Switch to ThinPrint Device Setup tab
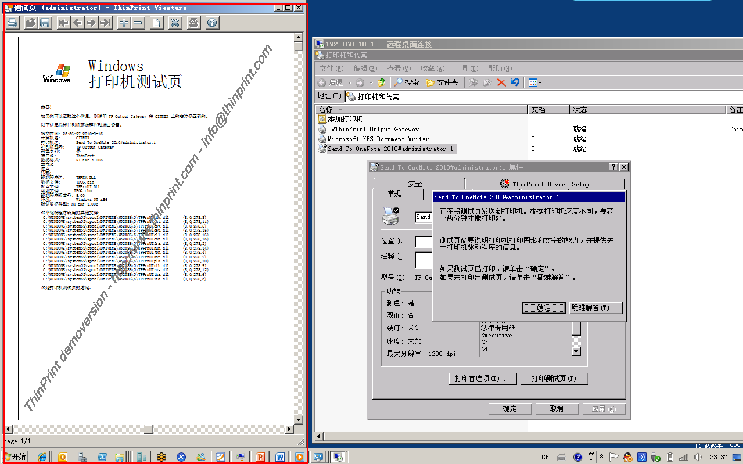Viewport: 743px width, 464px height. pyautogui.click(x=544, y=184)
